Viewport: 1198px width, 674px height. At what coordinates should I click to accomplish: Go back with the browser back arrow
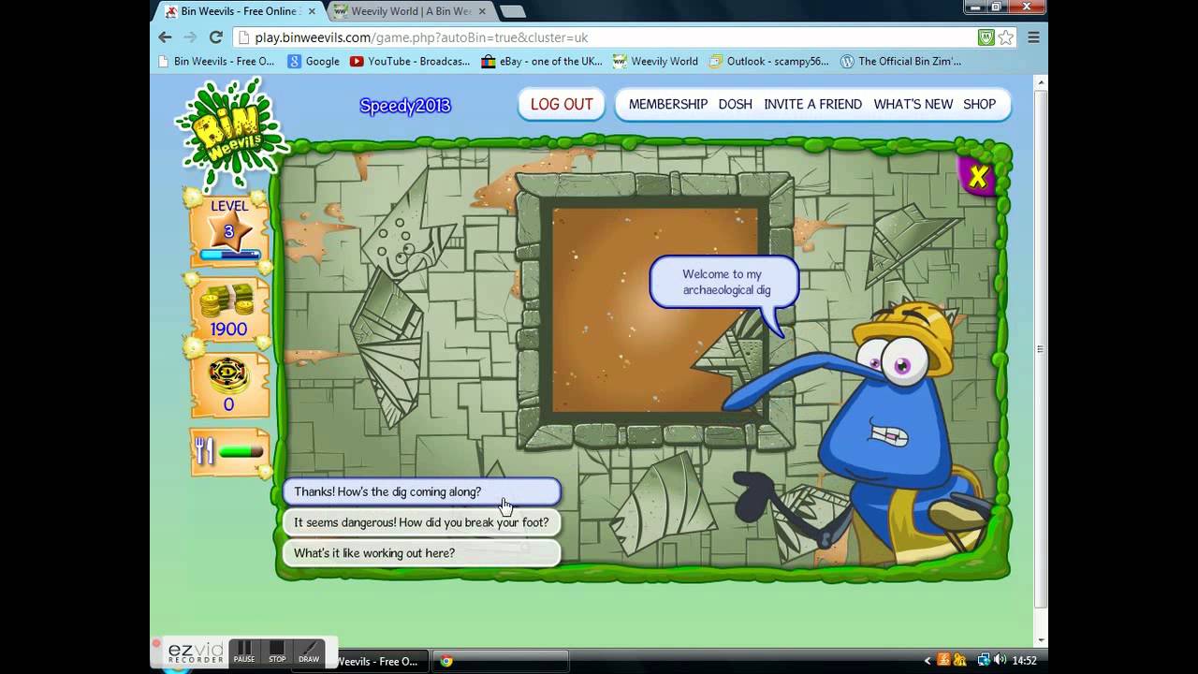[165, 37]
